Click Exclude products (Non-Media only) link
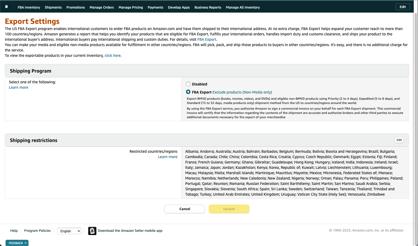The height and width of the screenshot is (246, 418). click(x=242, y=92)
